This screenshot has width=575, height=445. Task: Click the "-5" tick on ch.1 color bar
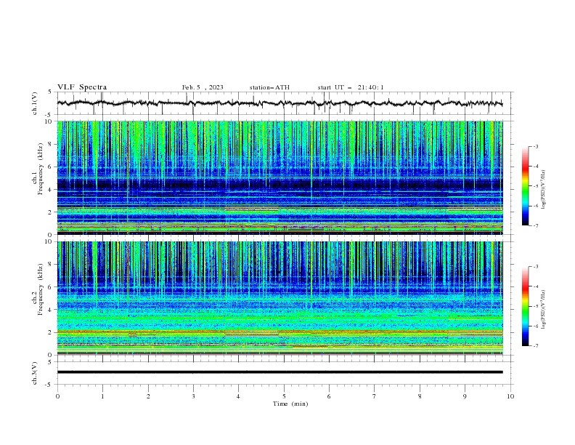coord(536,186)
